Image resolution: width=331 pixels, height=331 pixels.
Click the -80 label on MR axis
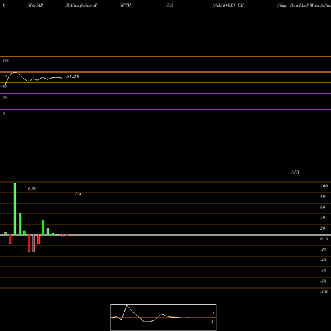pos(323,281)
